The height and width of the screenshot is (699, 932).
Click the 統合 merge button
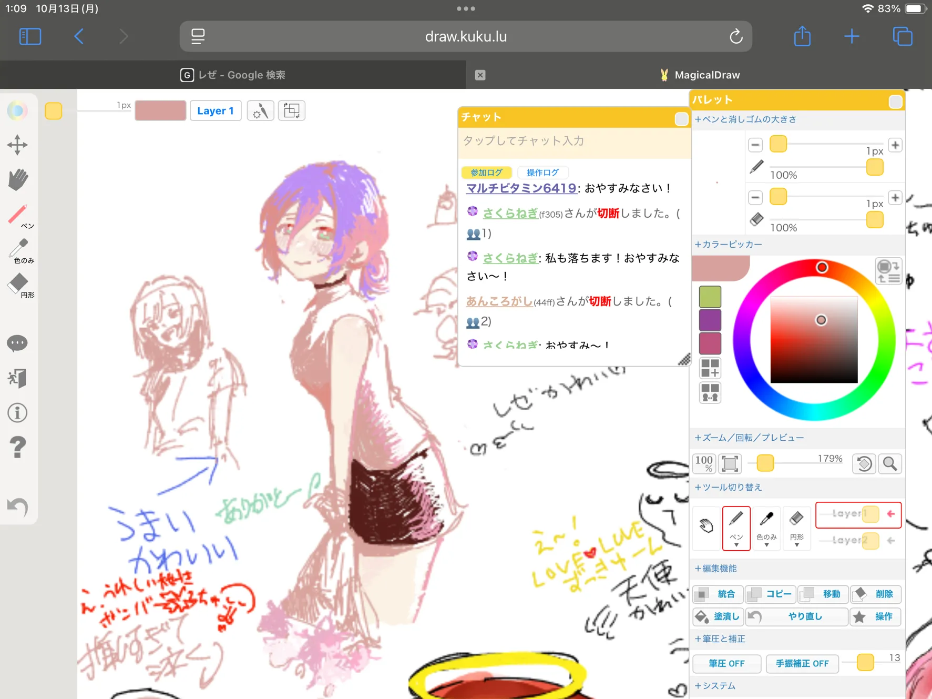pyautogui.click(x=718, y=594)
